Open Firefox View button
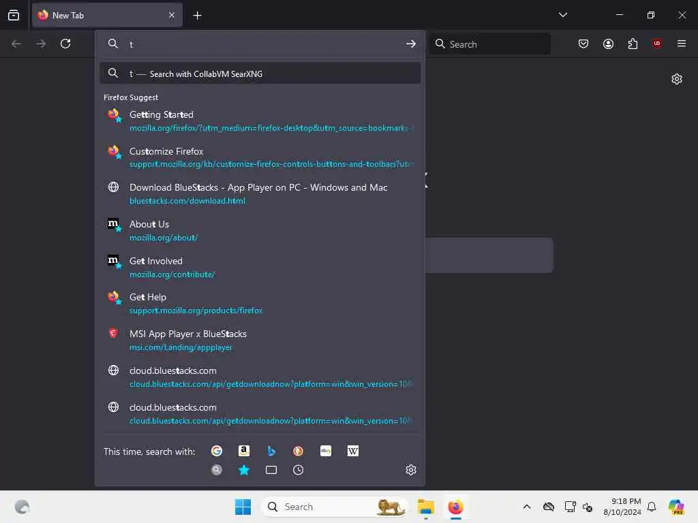Image resolution: width=698 pixels, height=523 pixels. 14,15
